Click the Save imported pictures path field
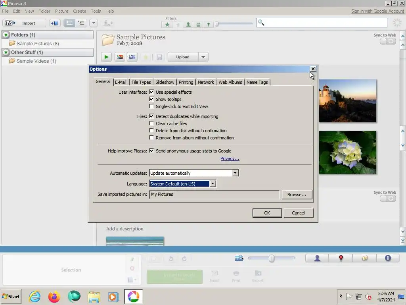 [214, 195]
